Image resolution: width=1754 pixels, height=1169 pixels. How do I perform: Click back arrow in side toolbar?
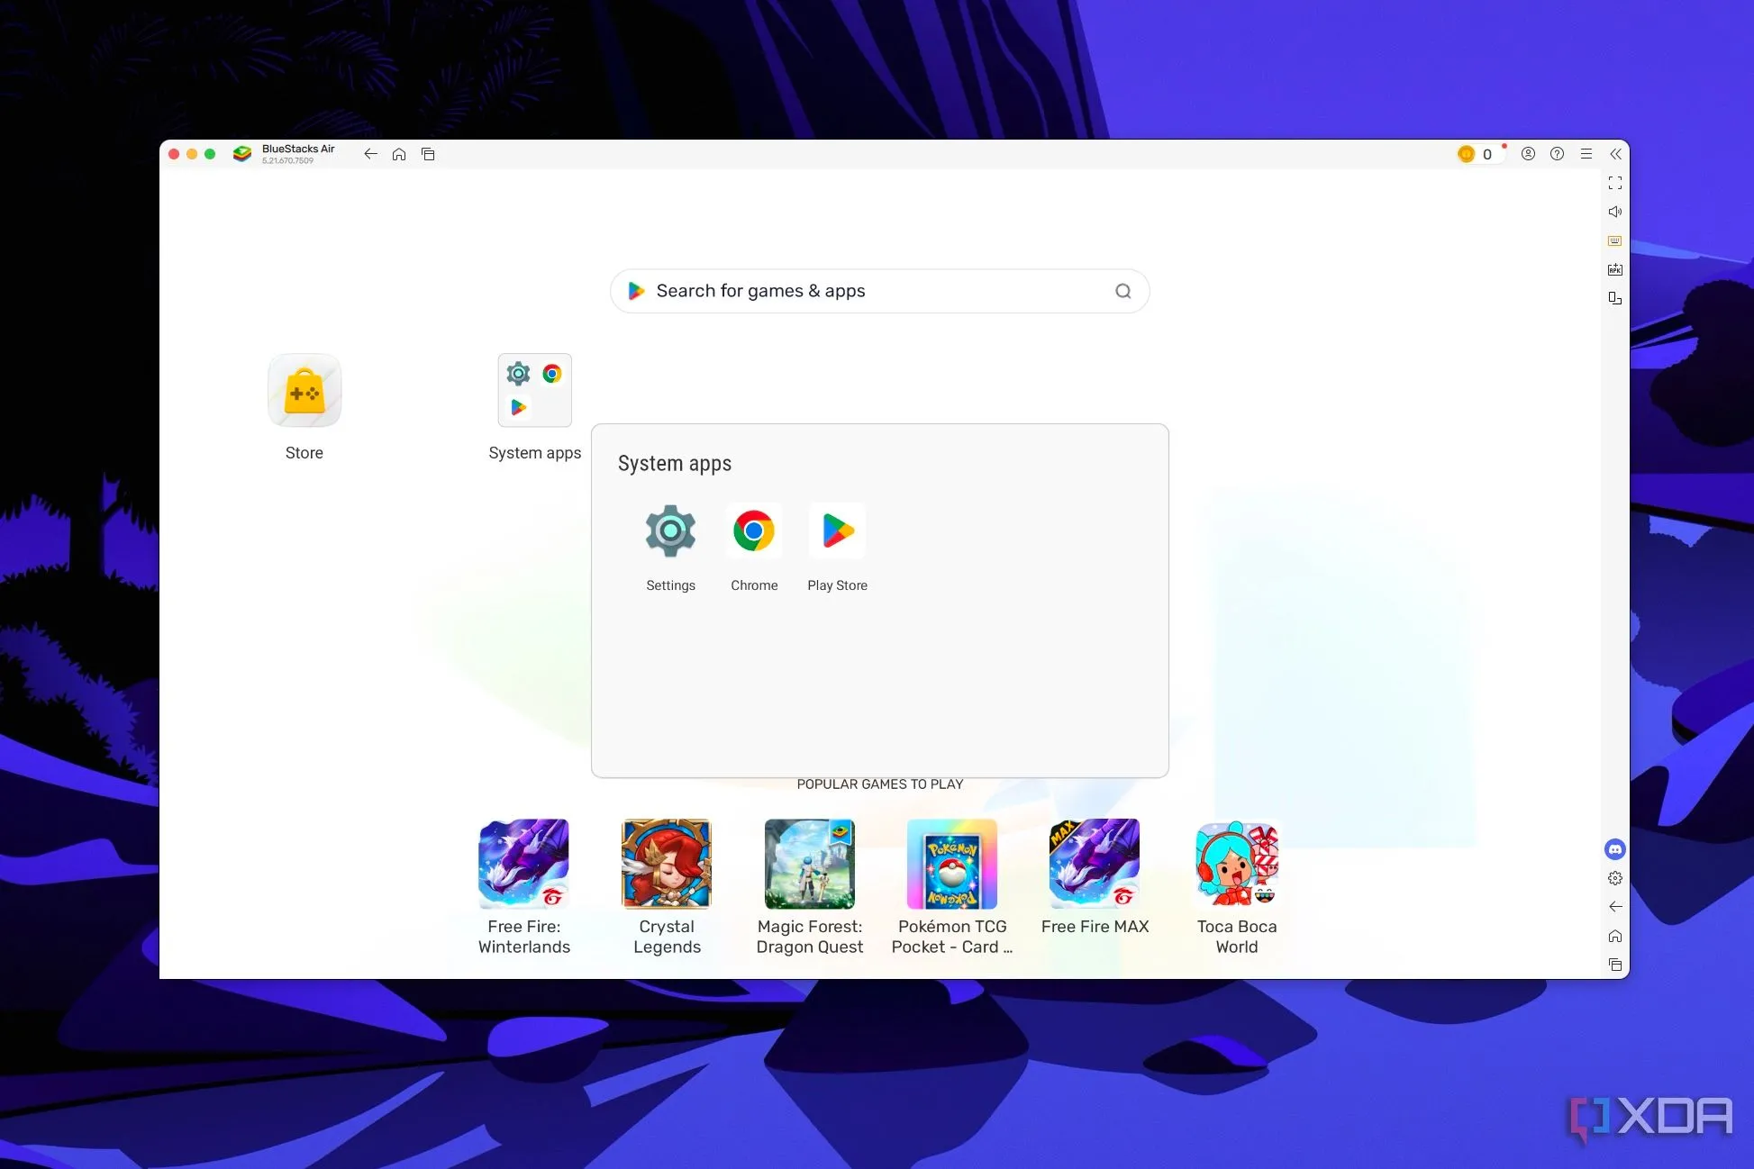(x=1615, y=907)
